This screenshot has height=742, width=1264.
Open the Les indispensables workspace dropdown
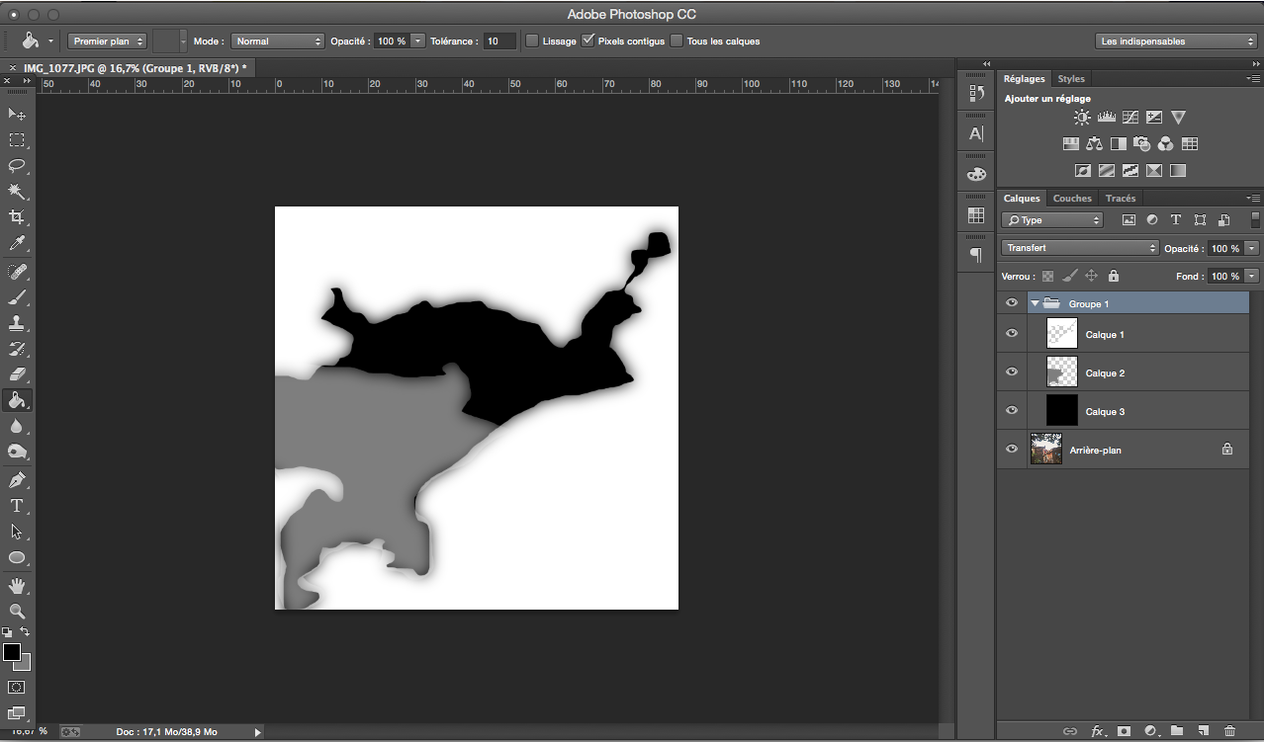pos(1176,41)
